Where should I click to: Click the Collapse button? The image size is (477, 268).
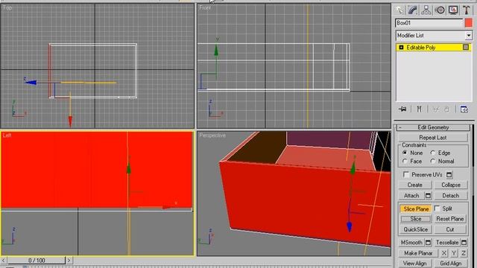pos(450,185)
